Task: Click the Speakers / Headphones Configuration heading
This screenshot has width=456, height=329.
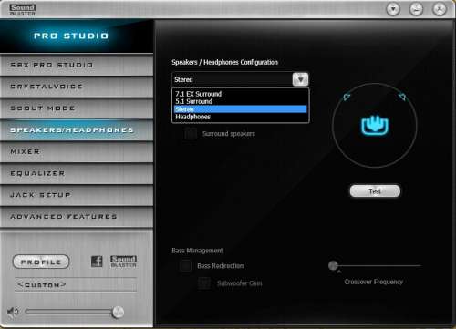Action: point(224,62)
